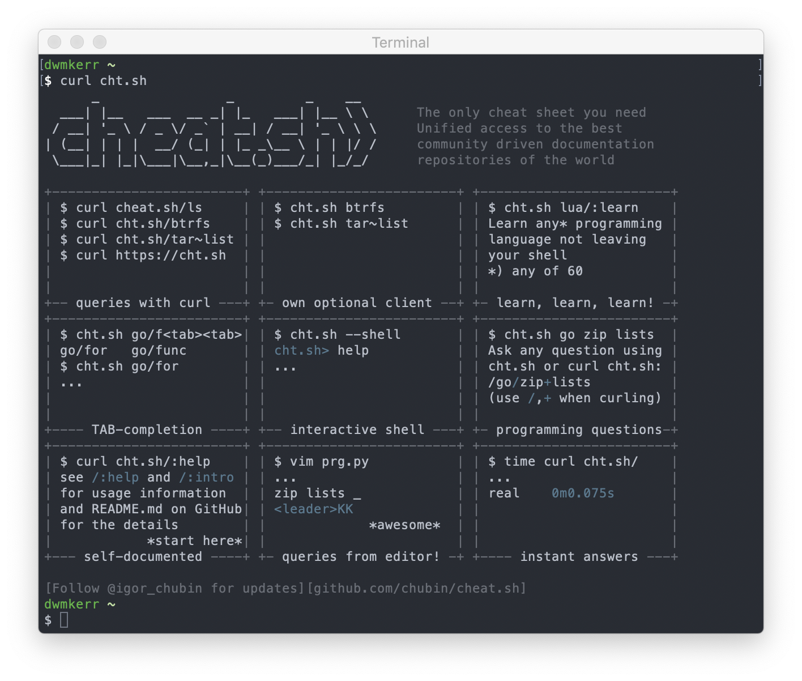Image resolution: width=802 pixels, height=681 pixels.
Task: Click the "dwmkerr ~" prompt at the top
Action: [80, 65]
